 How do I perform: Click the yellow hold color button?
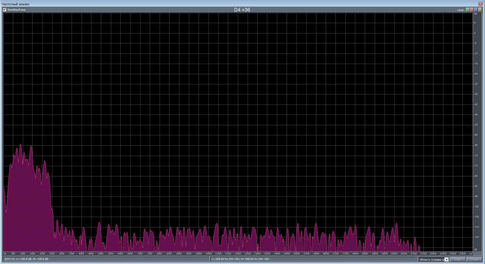[x=480, y=9]
